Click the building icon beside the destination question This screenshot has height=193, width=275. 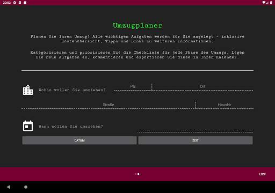tap(28, 90)
